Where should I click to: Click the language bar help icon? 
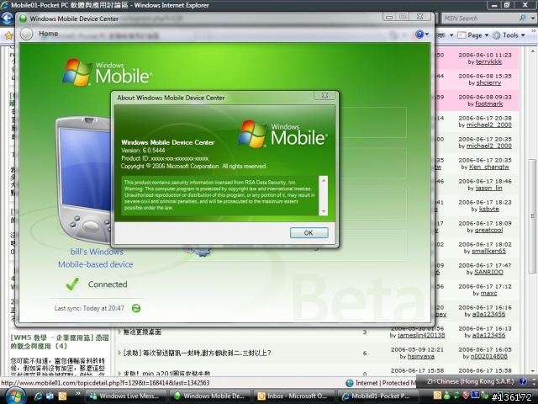coord(522,381)
